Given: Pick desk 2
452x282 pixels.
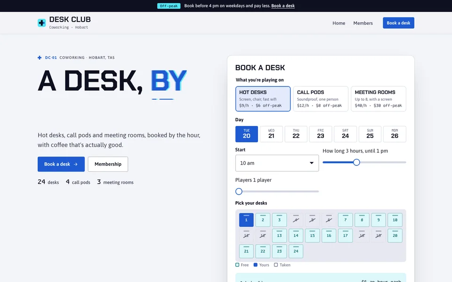Looking at the screenshot, I should click(x=263, y=220).
